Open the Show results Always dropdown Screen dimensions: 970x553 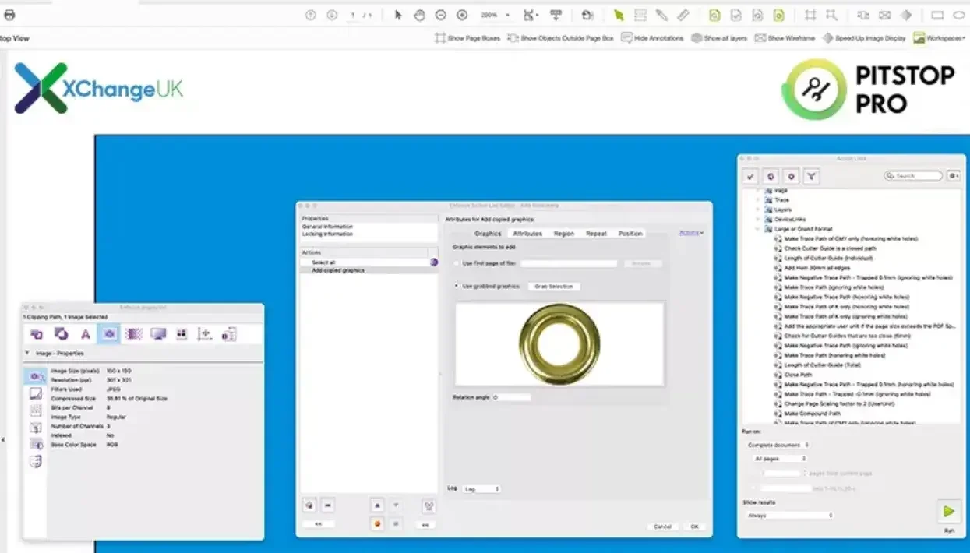click(x=788, y=516)
